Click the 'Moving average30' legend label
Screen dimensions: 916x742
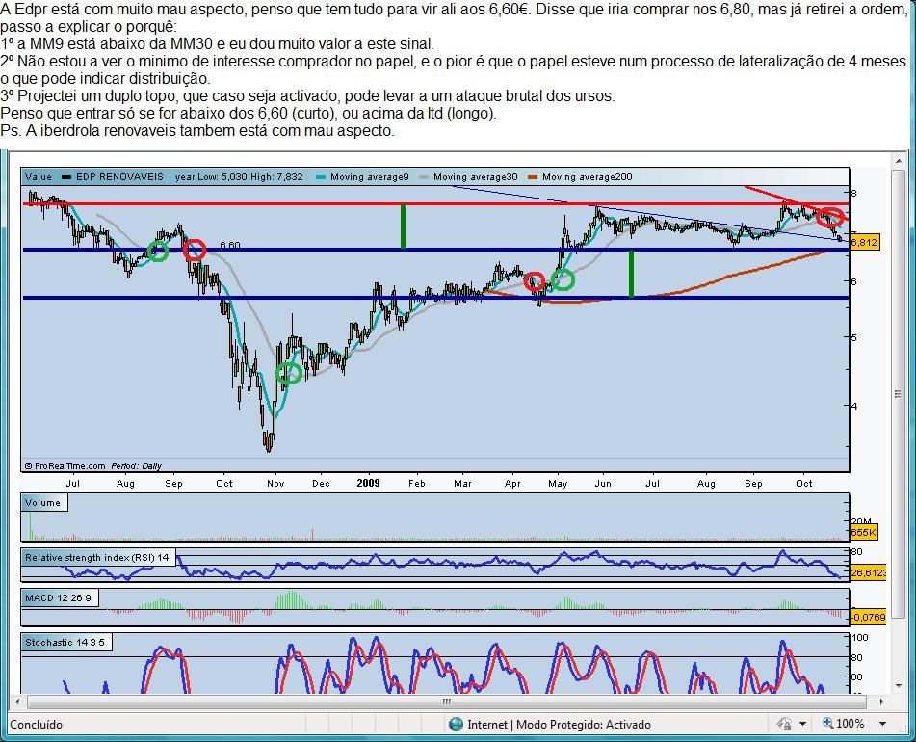pyautogui.click(x=476, y=177)
